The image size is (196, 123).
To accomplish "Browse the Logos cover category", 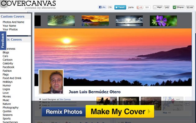I will 6,89.
